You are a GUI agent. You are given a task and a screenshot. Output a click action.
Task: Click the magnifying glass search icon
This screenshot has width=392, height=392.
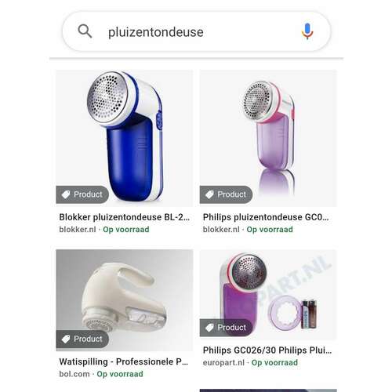85,31
